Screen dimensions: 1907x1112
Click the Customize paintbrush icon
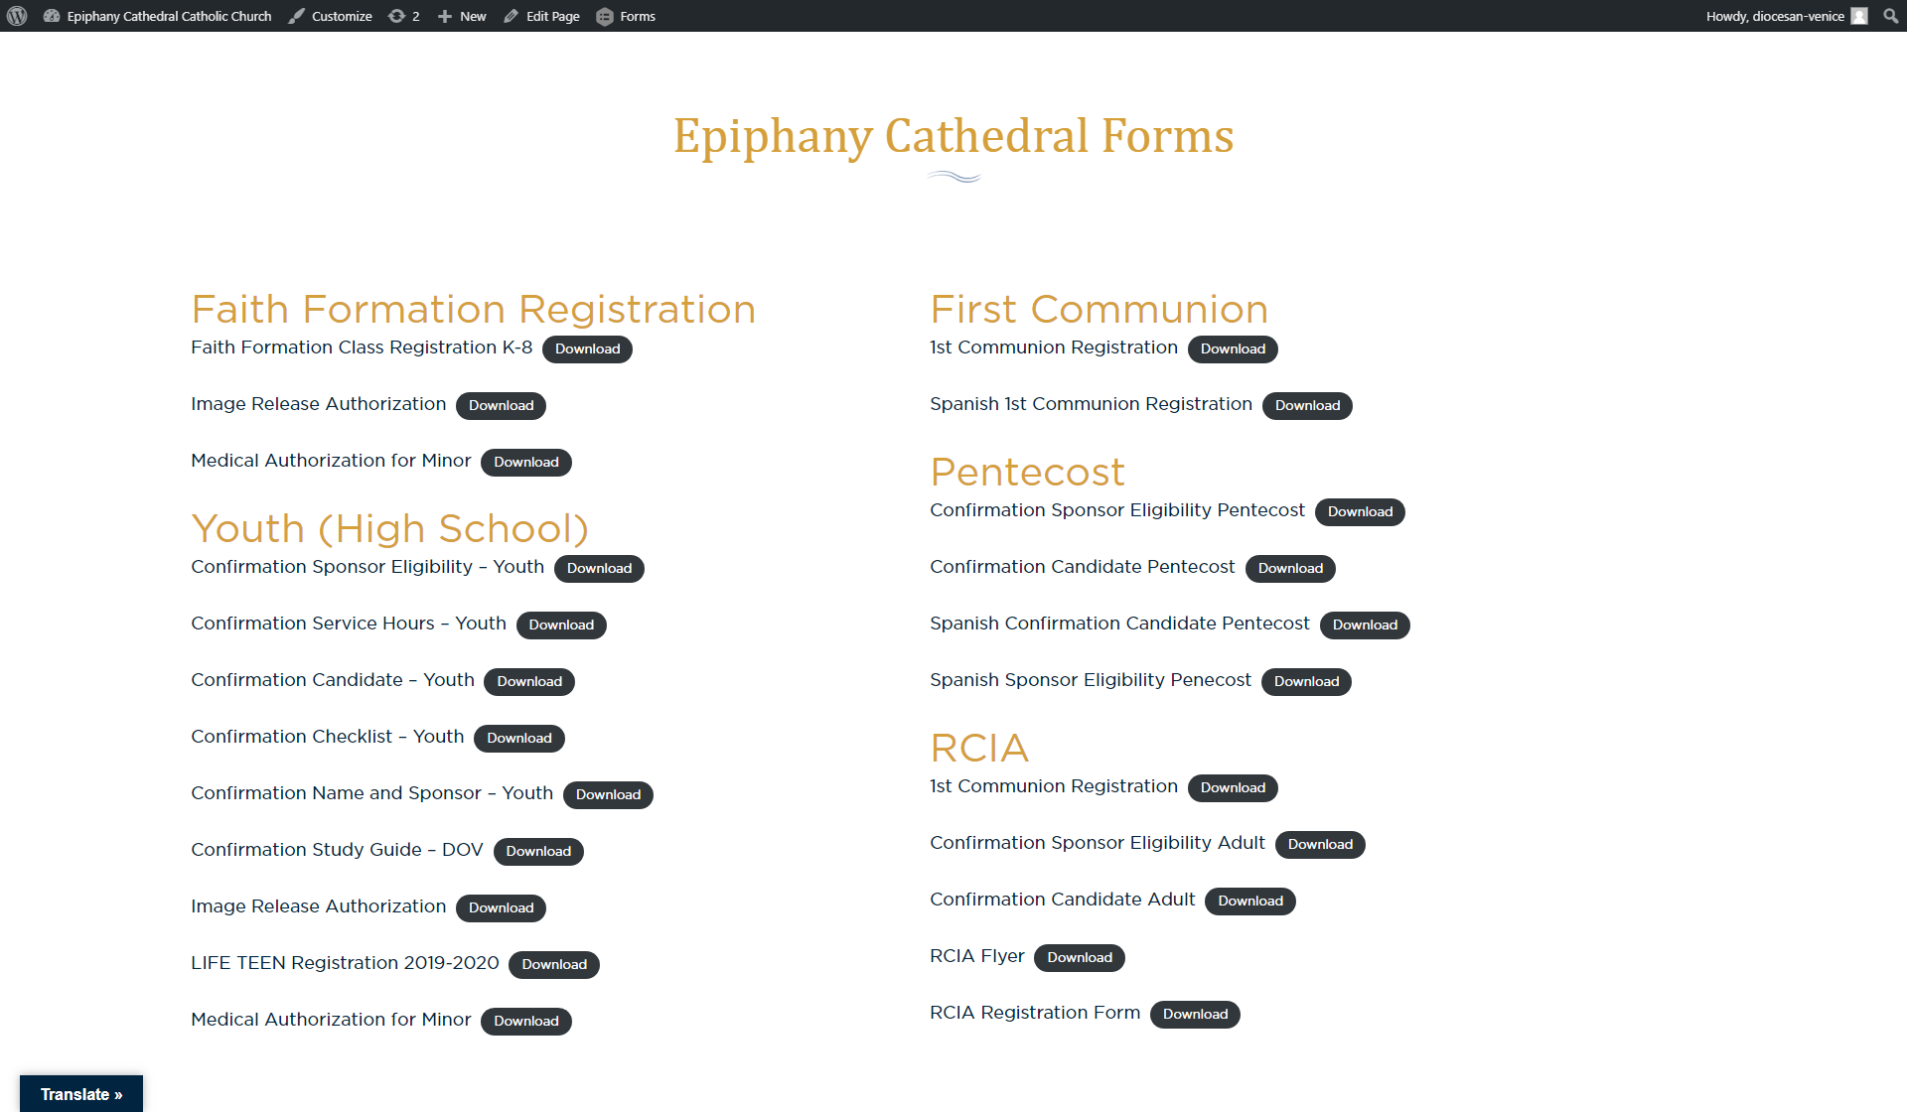coord(297,16)
